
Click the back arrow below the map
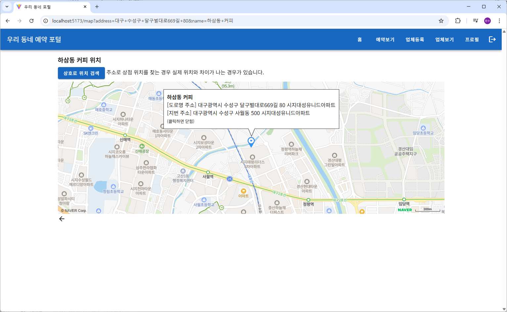pos(62,219)
